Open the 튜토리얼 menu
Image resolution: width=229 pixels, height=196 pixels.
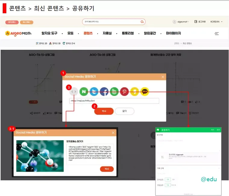128,33
